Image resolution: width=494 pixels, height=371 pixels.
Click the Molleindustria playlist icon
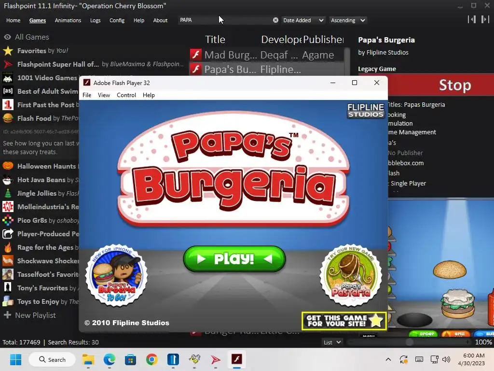[8, 207]
